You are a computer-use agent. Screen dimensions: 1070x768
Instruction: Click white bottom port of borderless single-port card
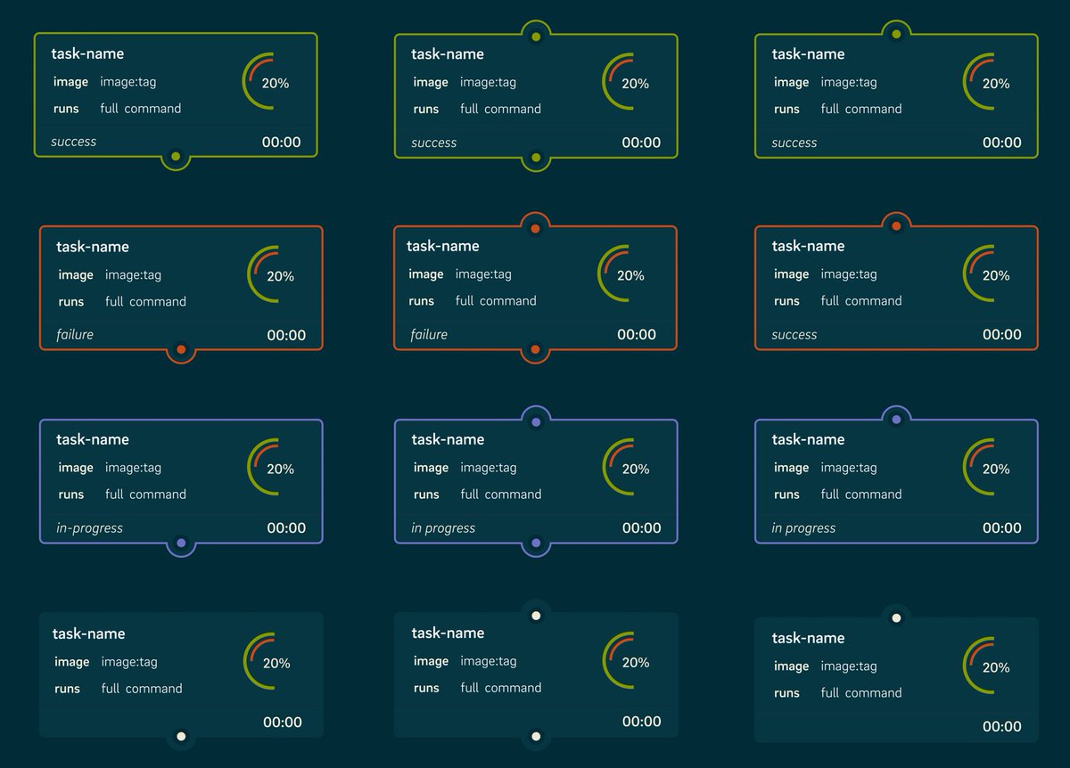pyautogui.click(x=181, y=736)
